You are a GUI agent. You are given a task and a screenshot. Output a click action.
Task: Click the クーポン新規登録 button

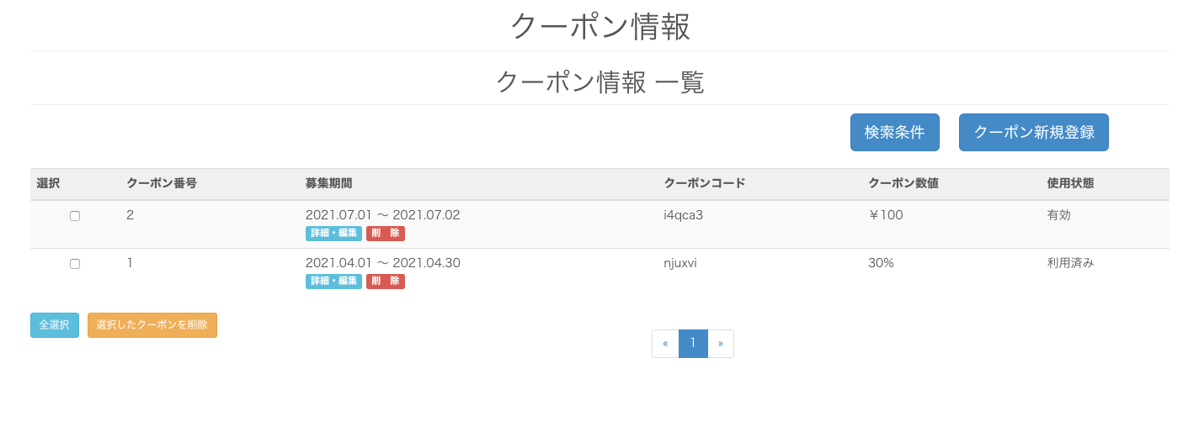(x=1033, y=133)
